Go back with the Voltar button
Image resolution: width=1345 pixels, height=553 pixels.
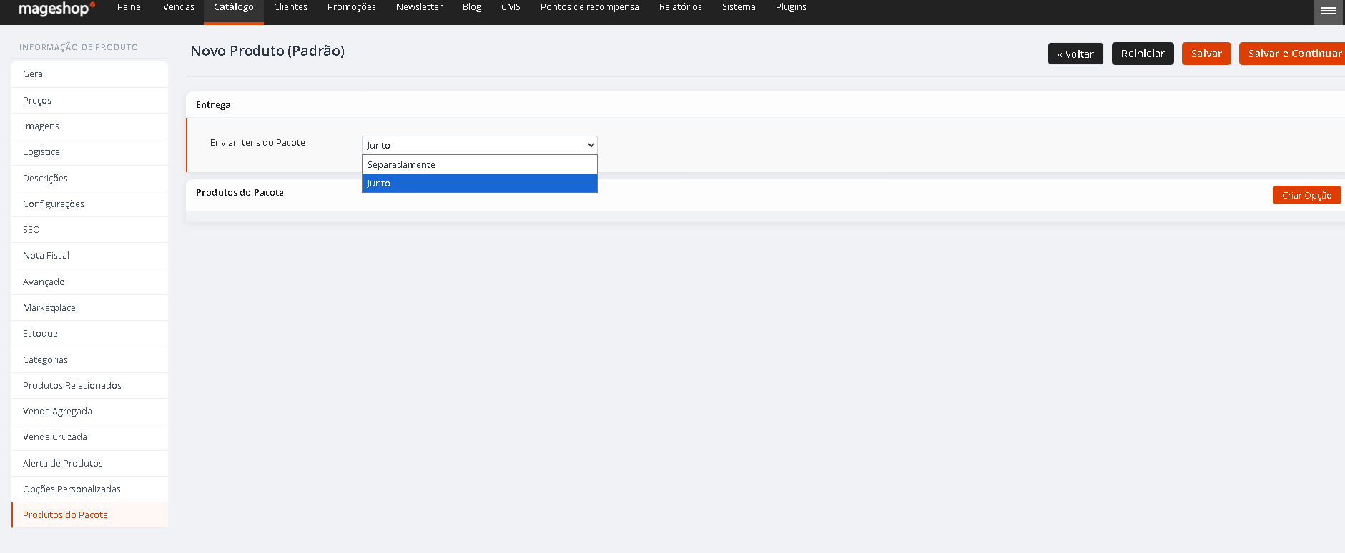pos(1075,54)
